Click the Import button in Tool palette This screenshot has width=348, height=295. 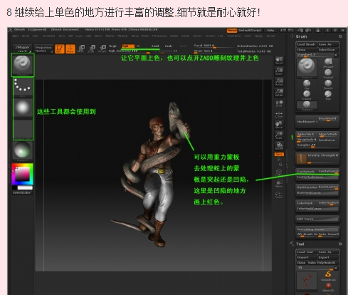307,257
